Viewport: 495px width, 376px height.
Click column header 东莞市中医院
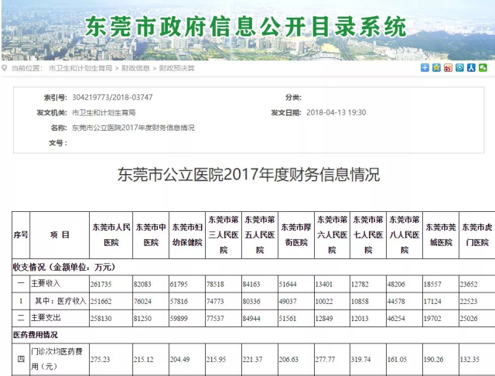pyautogui.click(x=151, y=235)
